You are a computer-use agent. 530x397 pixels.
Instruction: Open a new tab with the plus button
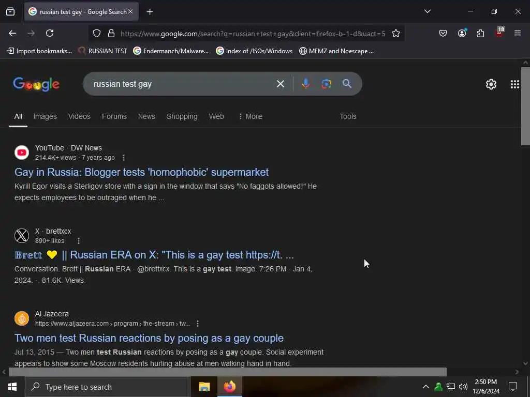pos(150,12)
